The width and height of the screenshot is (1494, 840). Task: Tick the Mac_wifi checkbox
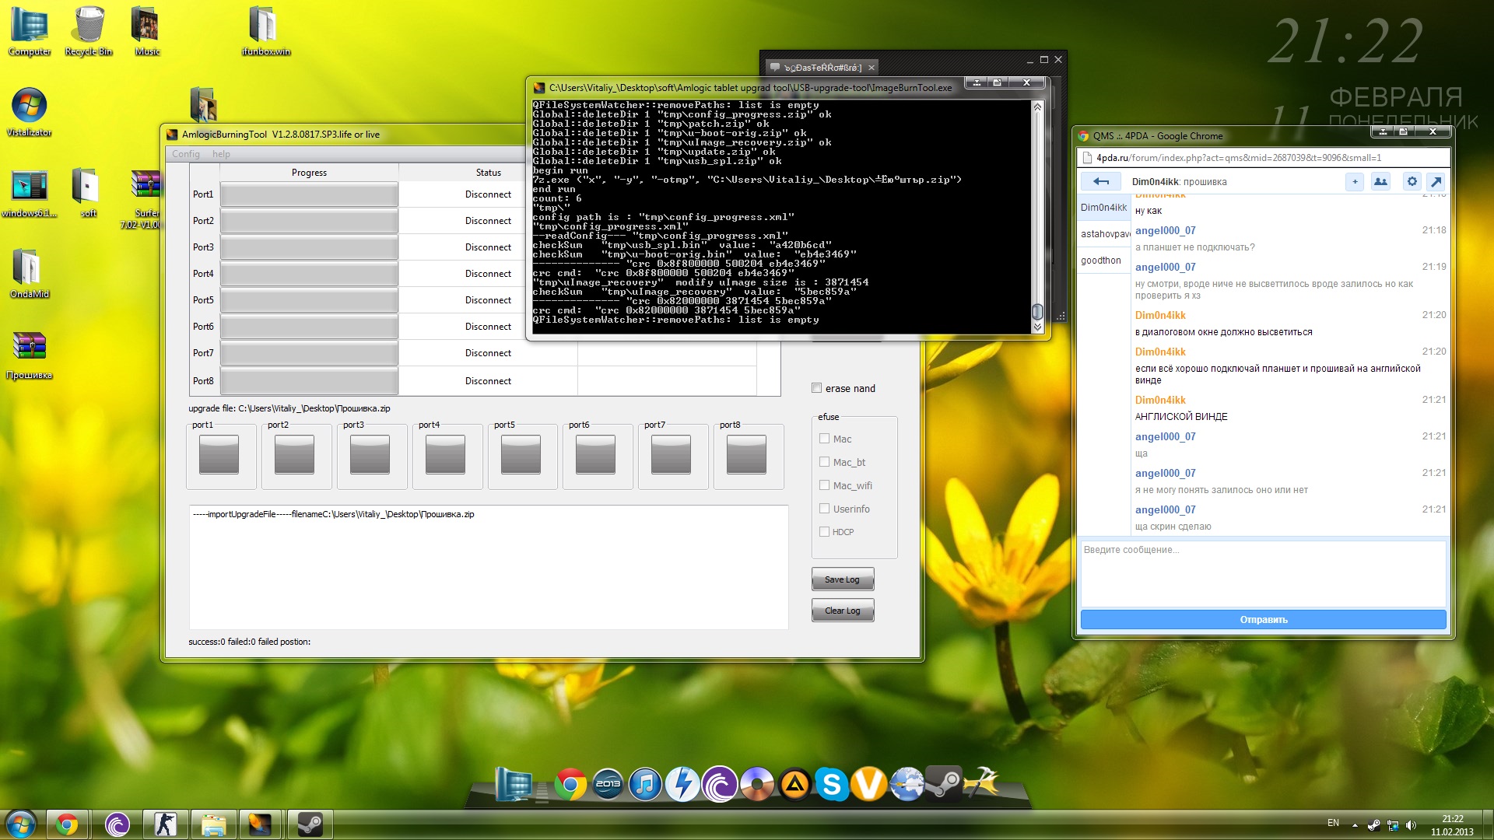point(824,485)
